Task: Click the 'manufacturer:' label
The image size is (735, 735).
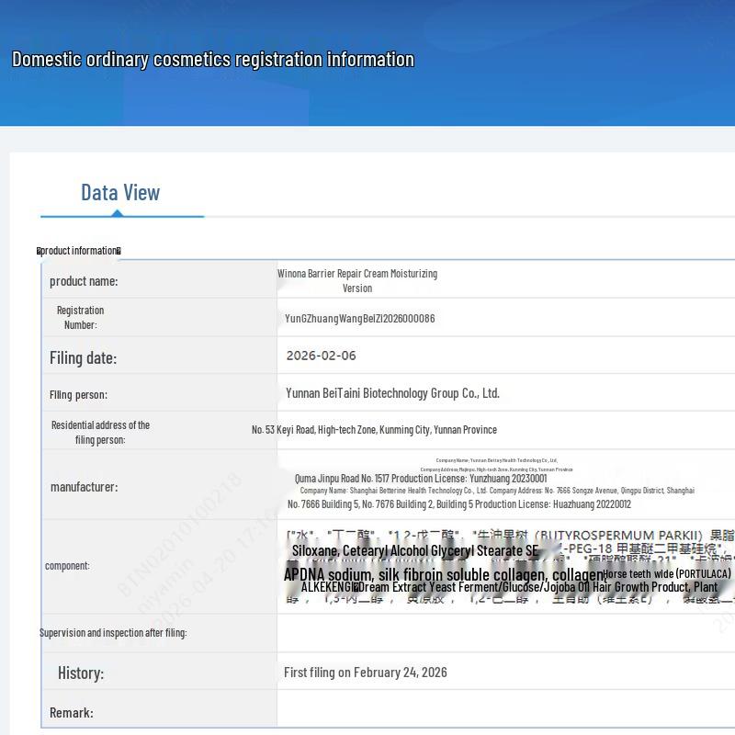Action: 85,488
